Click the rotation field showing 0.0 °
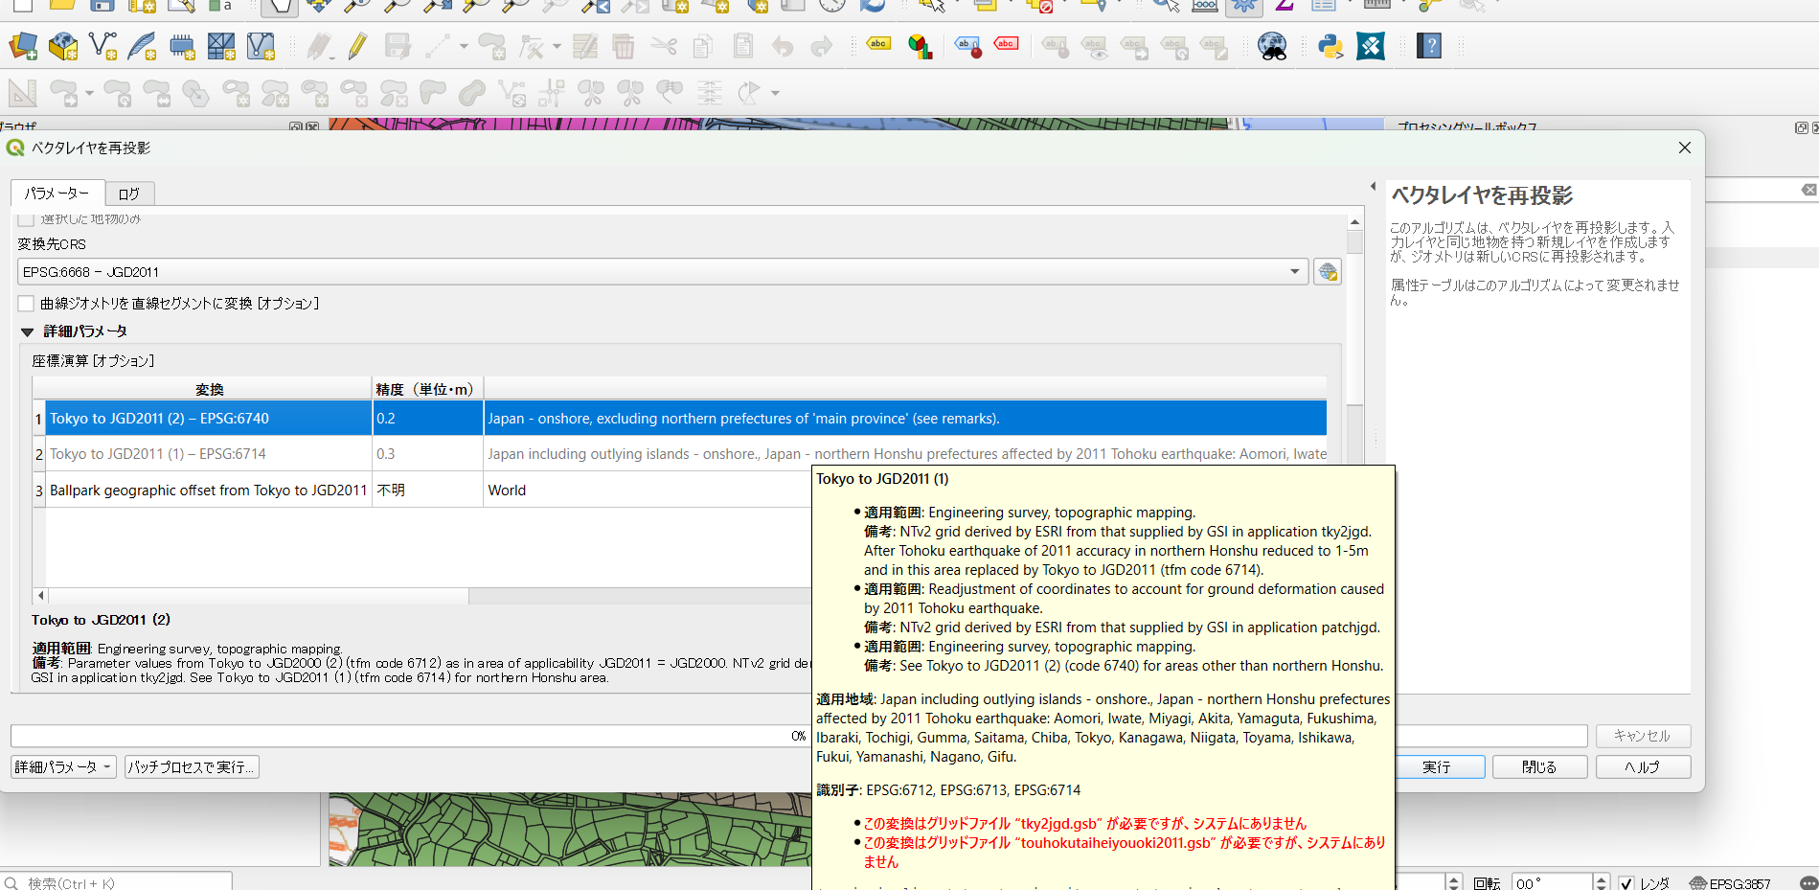 pyautogui.click(x=1552, y=883)
